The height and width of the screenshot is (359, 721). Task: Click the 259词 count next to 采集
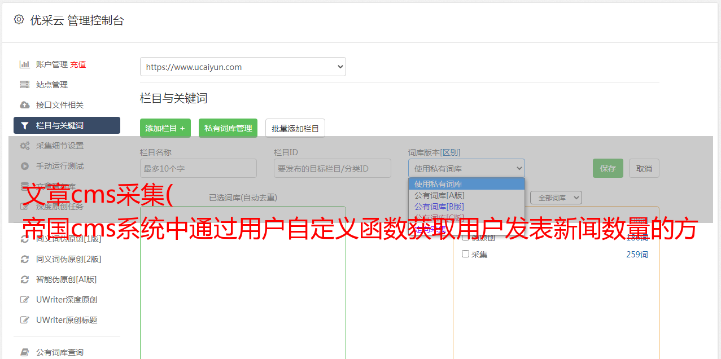637,255
